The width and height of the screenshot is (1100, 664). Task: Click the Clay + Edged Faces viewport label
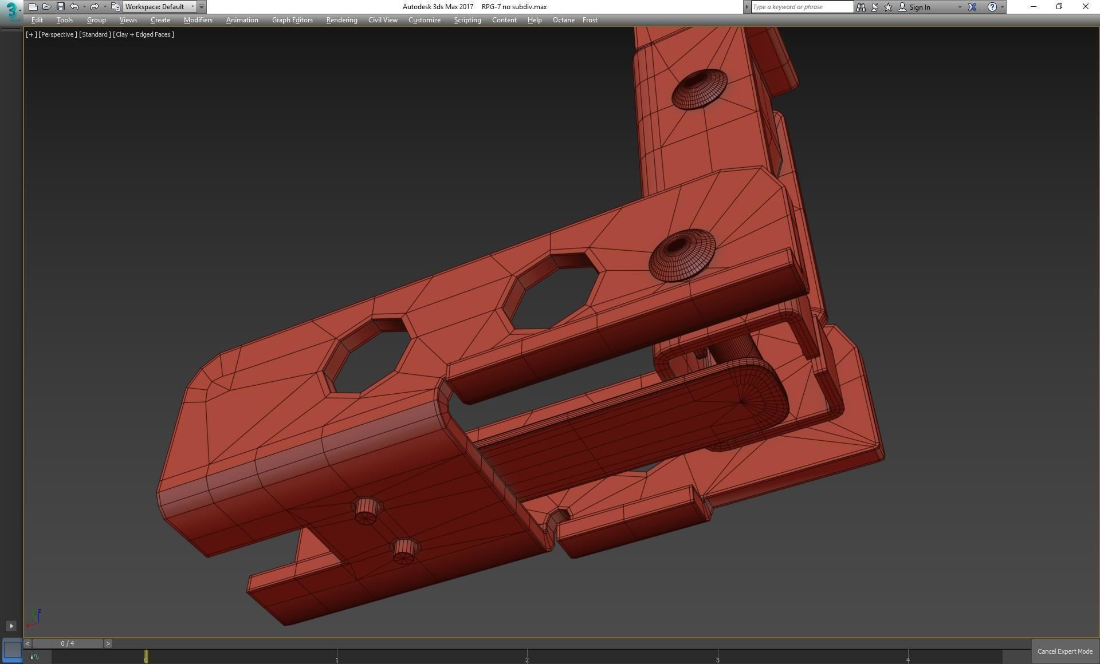coord(143,34)
